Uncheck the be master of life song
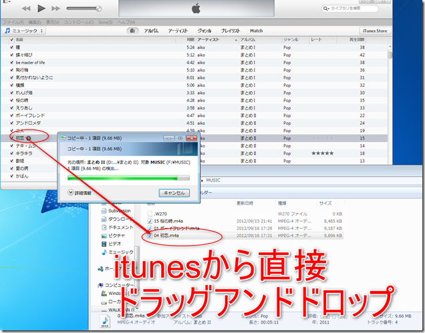 (x=11, y=63)
